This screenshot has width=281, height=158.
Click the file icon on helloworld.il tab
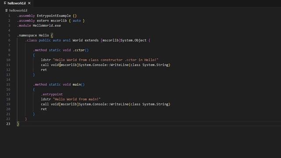coord(5,3)
